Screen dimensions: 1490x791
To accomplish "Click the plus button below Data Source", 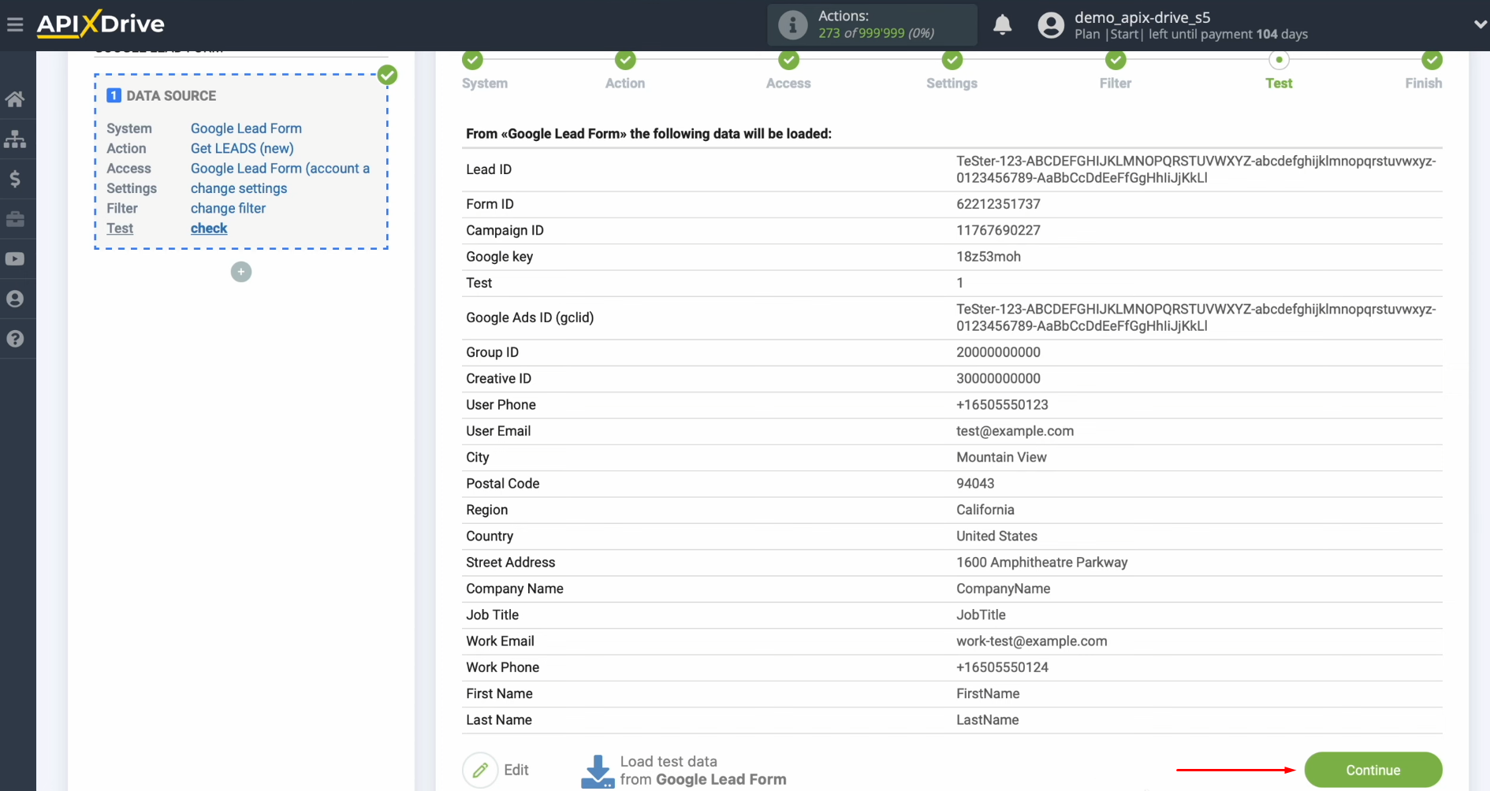I will (x=240, y=272).
